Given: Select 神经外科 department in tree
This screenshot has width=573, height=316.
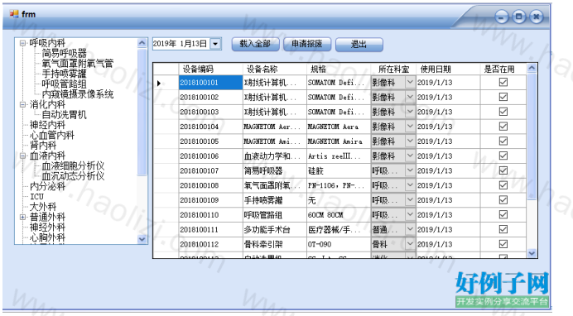Looking at the screenshot, I should click(x=47, y=227).
